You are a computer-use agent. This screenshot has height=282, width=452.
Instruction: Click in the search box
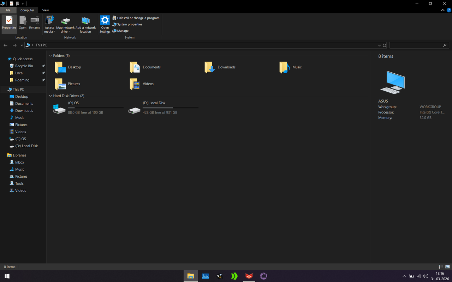(419, 45)
